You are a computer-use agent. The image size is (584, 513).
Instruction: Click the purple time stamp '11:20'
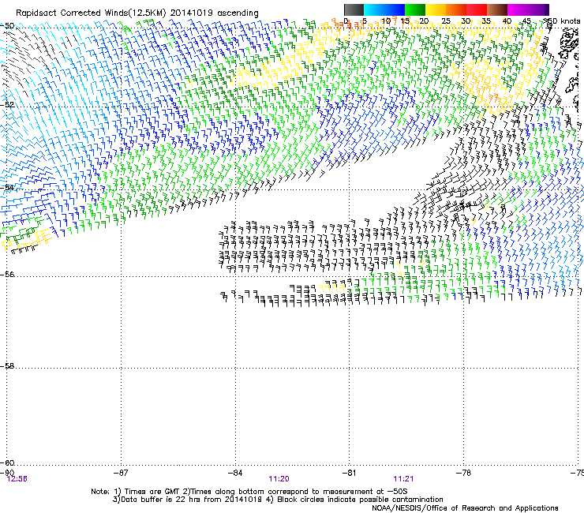(279, 479)
